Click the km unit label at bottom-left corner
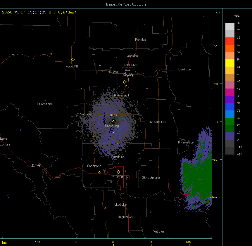 (4, 242)
